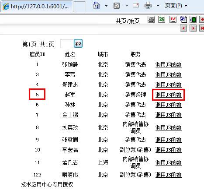Image resolution: width=204 pixels, height=190 pixels.
Task: Click 调用JS函数 link for 张颖静
Action: (168, 64)
